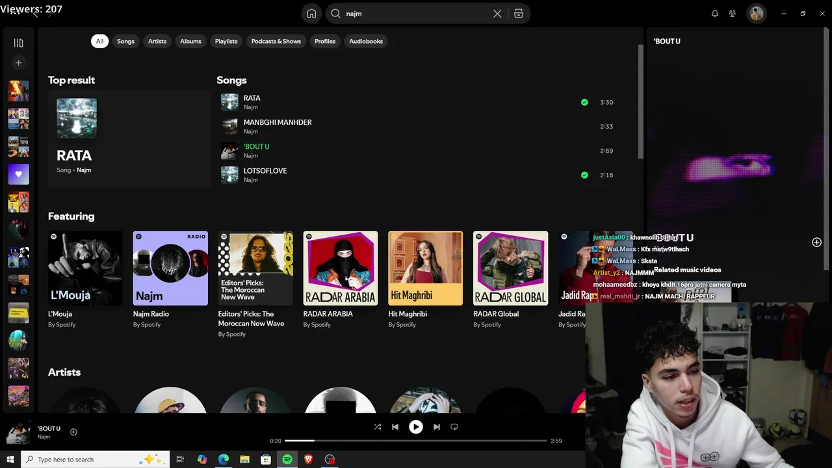Open the Copilot taskbar icon

point(202,460)
